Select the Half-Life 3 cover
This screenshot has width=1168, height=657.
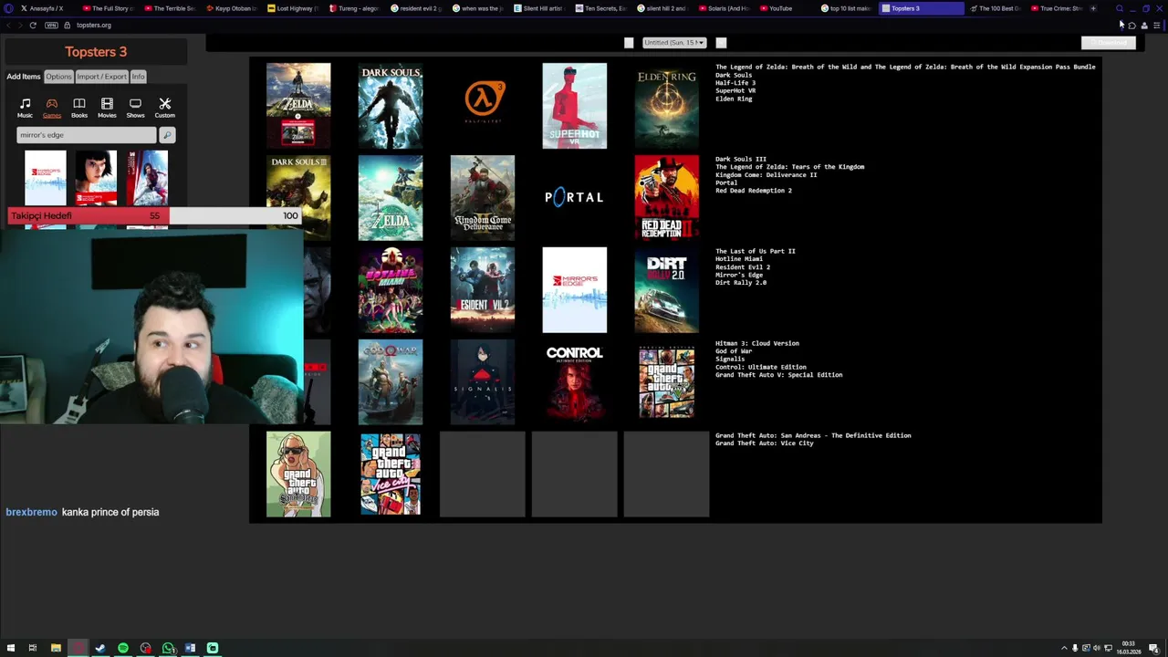pyautogui.click(x=483, y=106)
